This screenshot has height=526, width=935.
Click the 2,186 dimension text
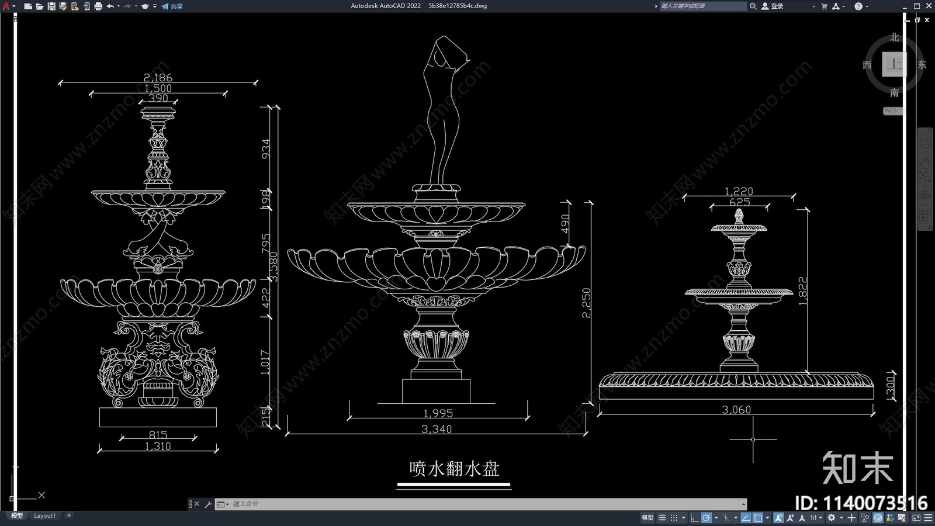pyautogui.click(x=158, y=77)
